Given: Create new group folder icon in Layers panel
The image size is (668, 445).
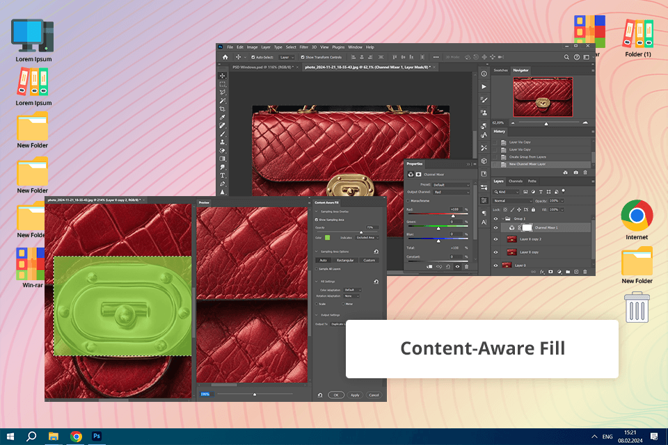Looking at the screenshot, I should tap(568, 272).
